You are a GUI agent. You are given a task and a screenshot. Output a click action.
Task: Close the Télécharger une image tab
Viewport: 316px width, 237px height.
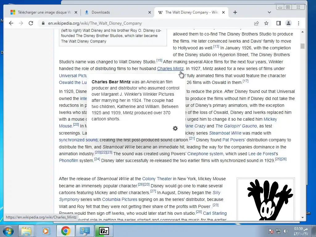76,12
